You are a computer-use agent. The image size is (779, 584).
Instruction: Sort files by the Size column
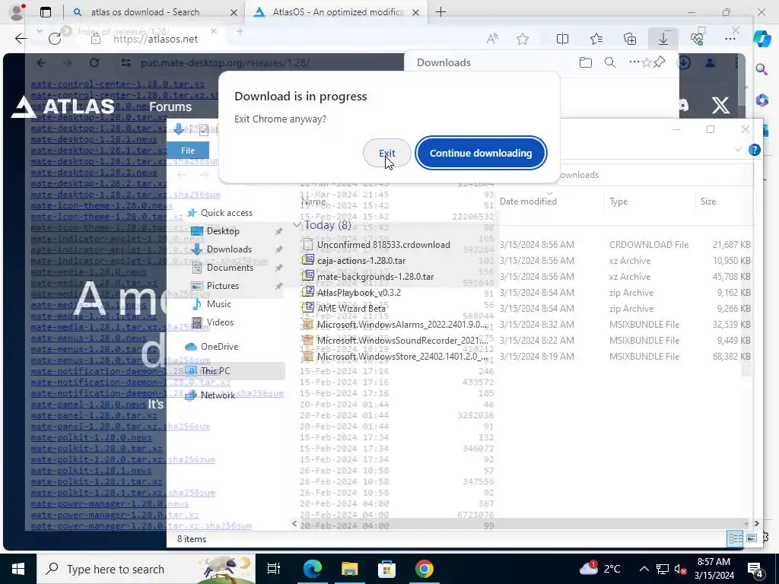pos(708,201)
